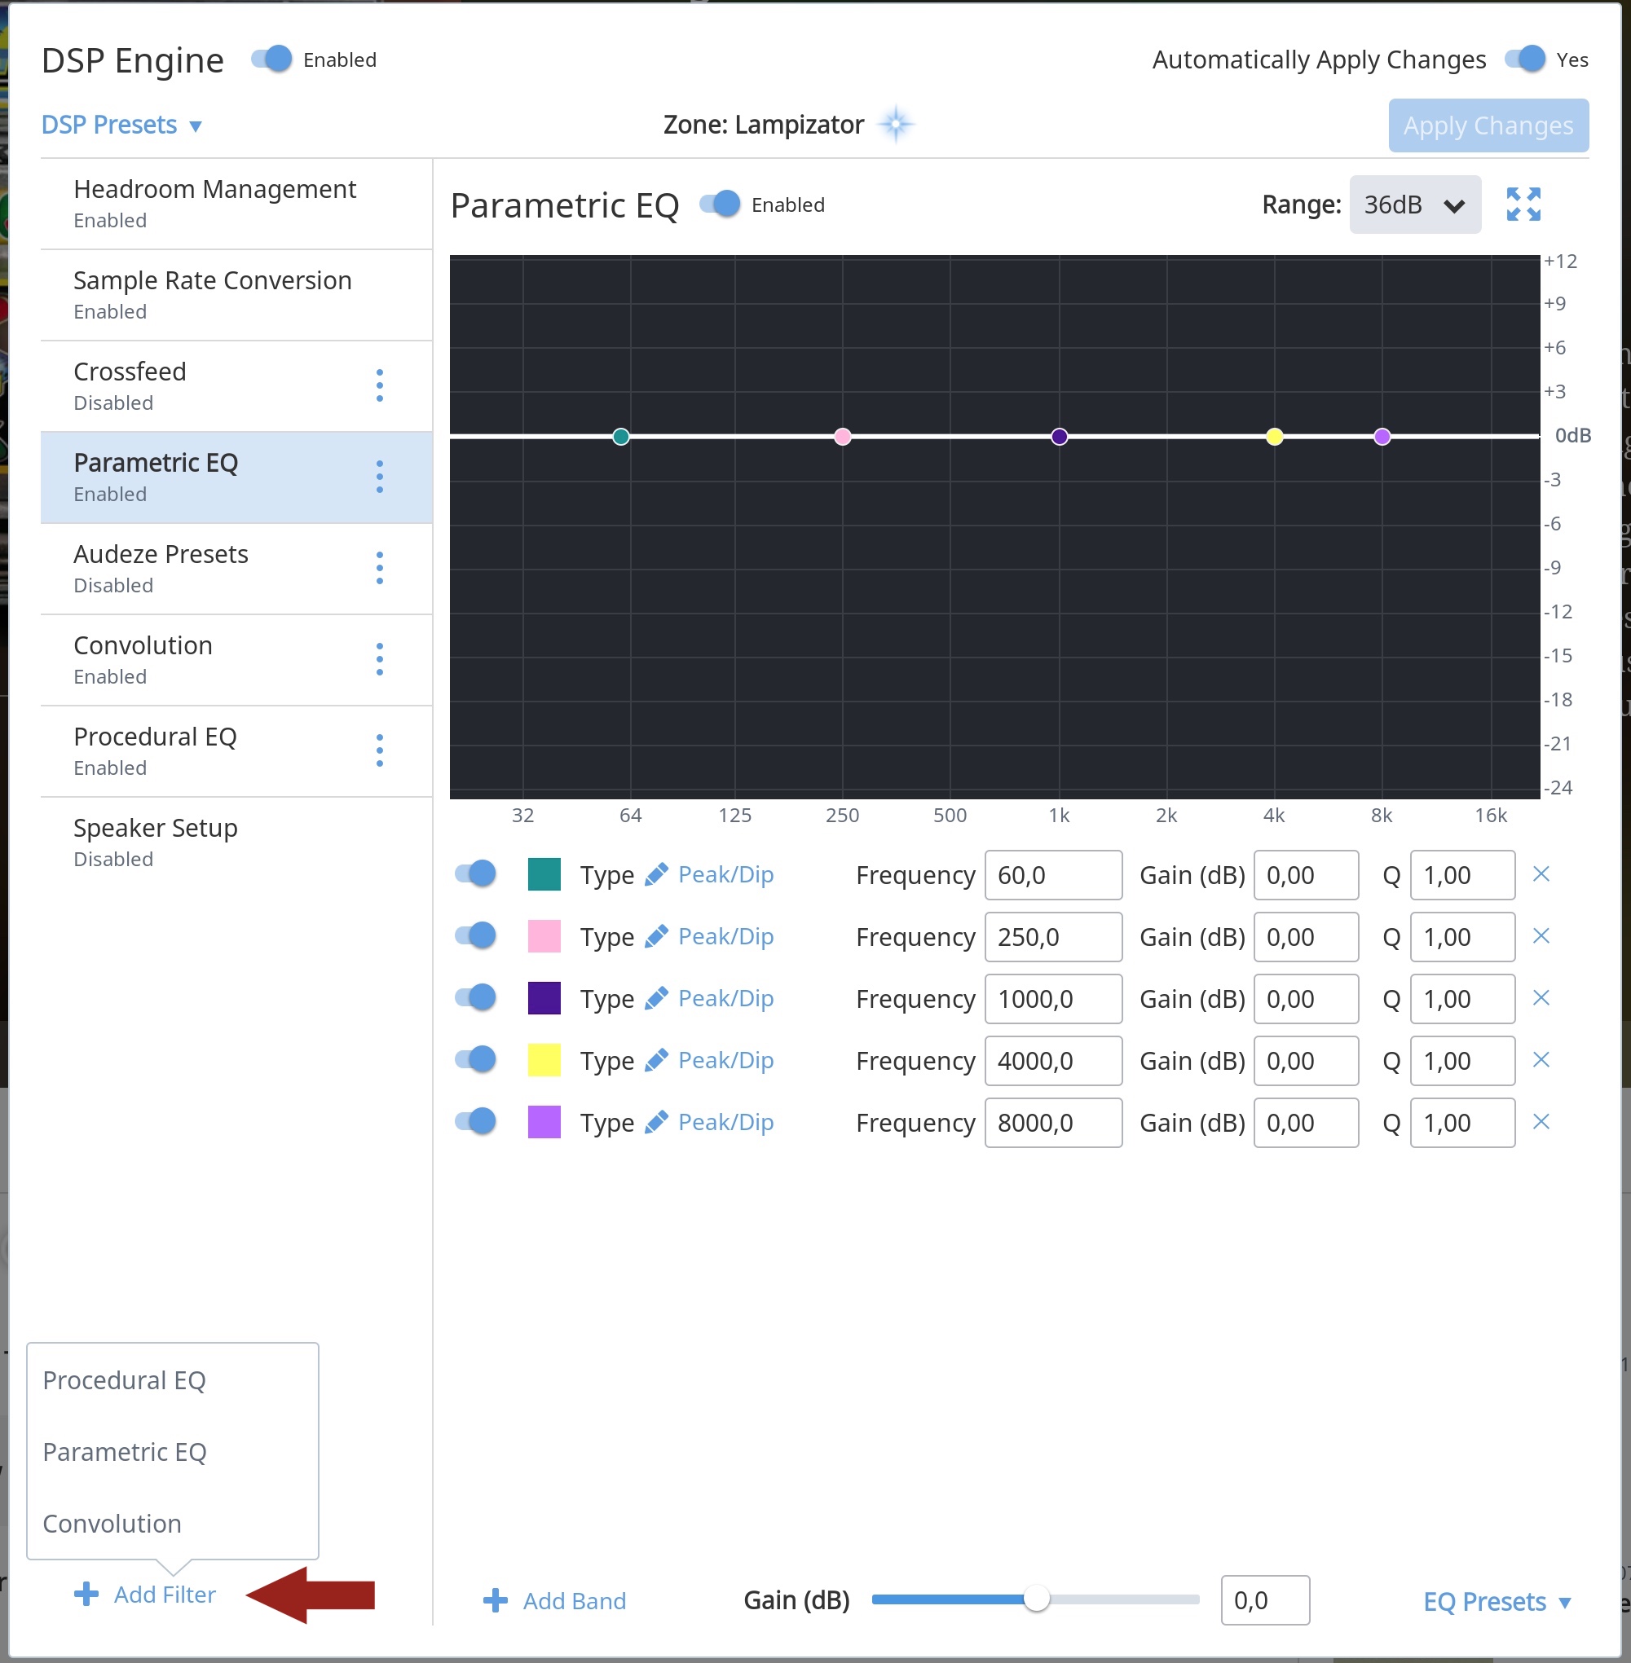Toggle off the 1000 Hz band
The width and height of the screenshot is (1631, 1663).
(x=475, y=997)
